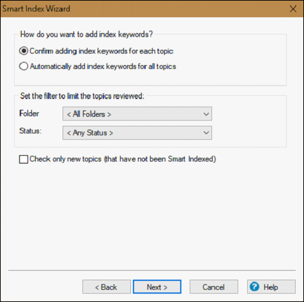Open the Status dropdown list

(x=137, y=133)
